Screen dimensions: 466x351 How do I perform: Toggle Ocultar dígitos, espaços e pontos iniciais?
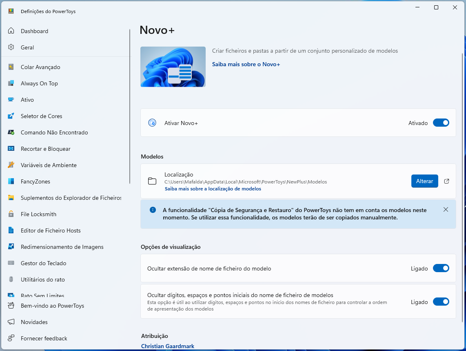click(x=441, y=302)
